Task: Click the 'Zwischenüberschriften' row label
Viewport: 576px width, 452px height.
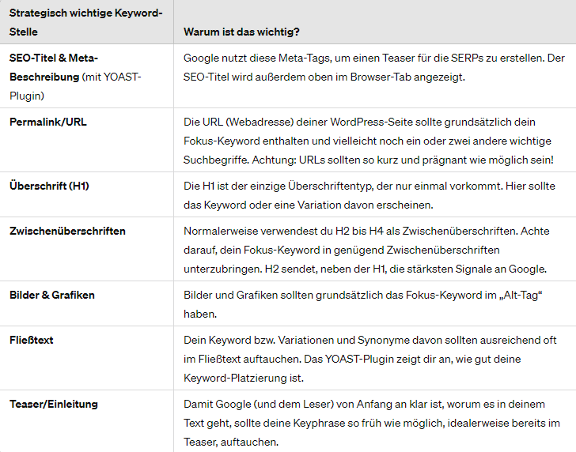Action: 67,231
